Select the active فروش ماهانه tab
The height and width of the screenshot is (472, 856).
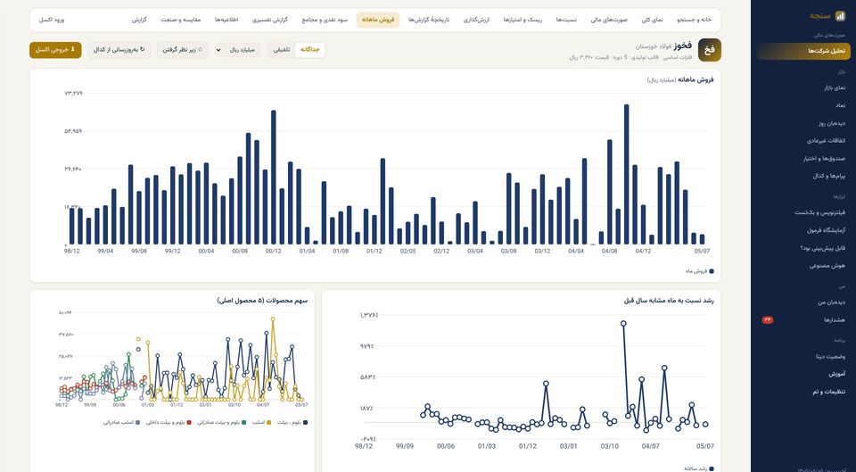tap(378, 20)
